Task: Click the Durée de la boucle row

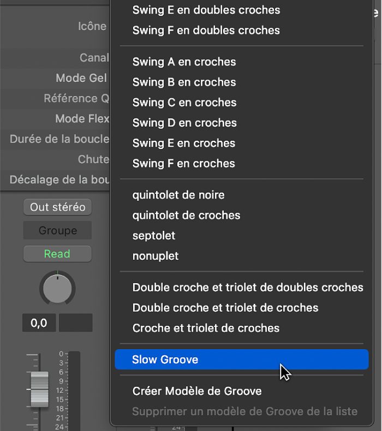Action: coord(55,139)
